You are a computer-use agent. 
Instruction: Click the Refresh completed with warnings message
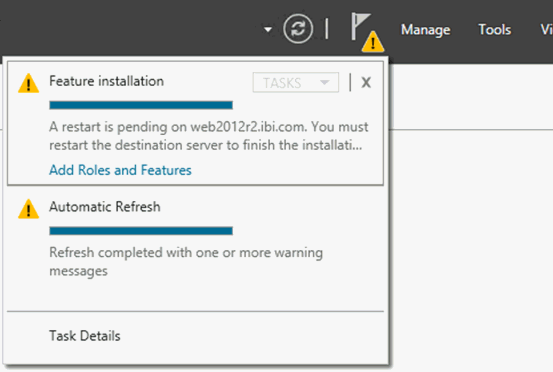pyautogui.click(x=186, y=262)
